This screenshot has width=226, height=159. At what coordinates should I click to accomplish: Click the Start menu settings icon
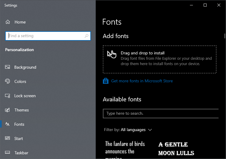pyautogui.click(x=8, y=138)
